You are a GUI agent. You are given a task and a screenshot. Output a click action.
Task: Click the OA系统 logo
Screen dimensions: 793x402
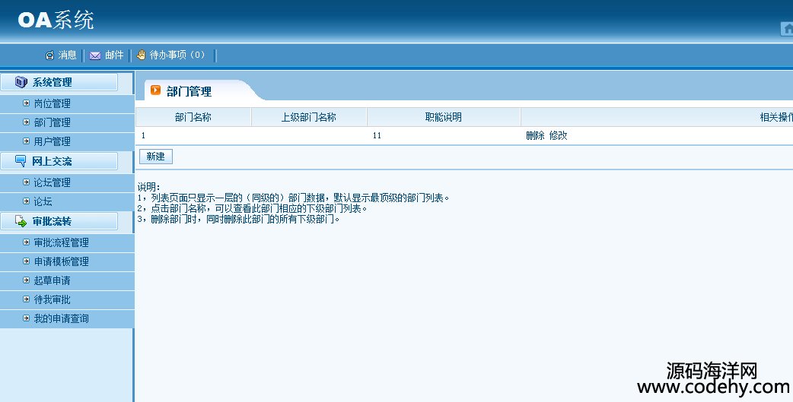pyautogui.click(x=56, y=21)
